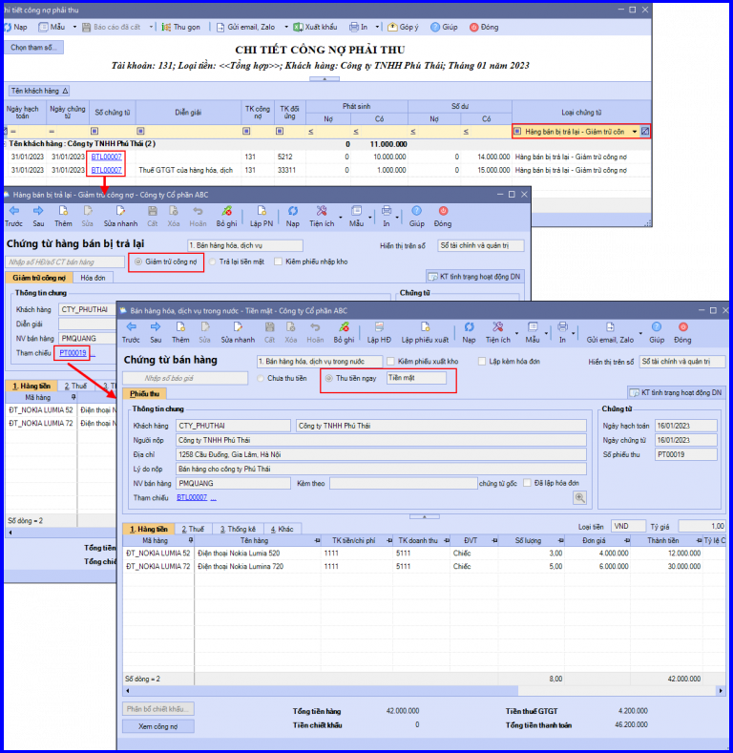
Task: Open the Loại tiền VND dropdown
Action: coord(628,526)
